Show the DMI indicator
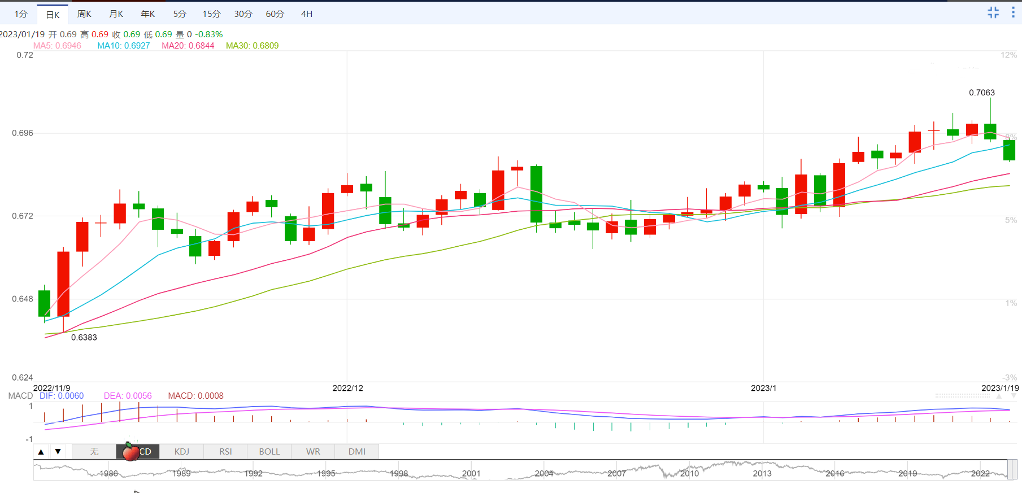The height and width of the screenshot is (493, 1022). [x=357, y=452]
